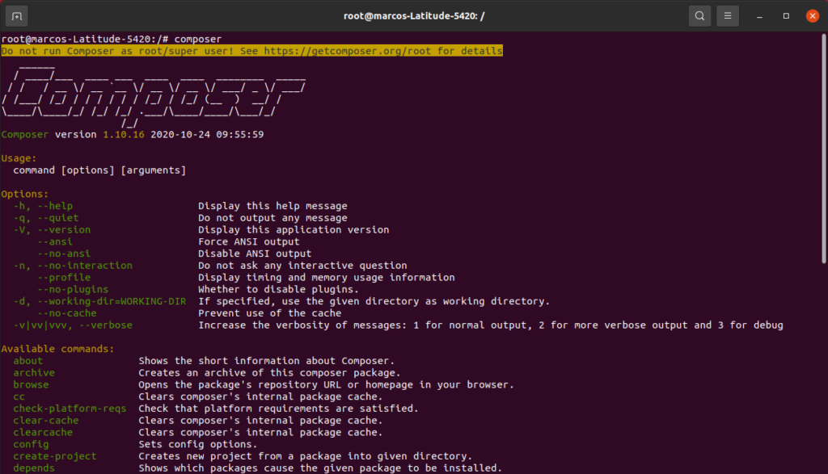Click the '-d, --working-dir=WORKING-DIR' option
This screenshot has height=474, width=828.
tap(99, 301)
